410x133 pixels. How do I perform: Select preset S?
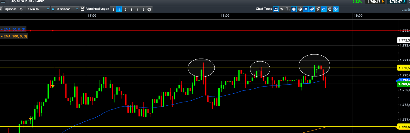113,9
